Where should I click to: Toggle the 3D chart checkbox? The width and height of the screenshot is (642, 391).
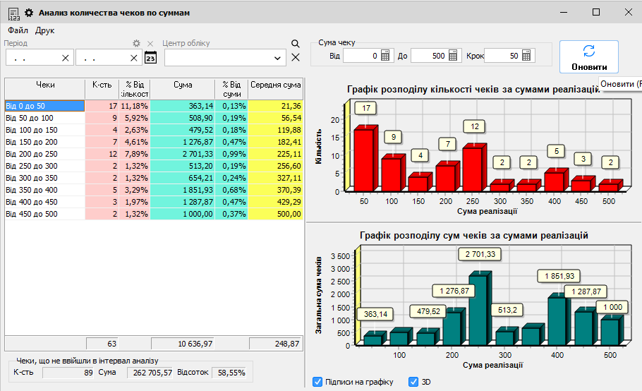coord(414,382)
